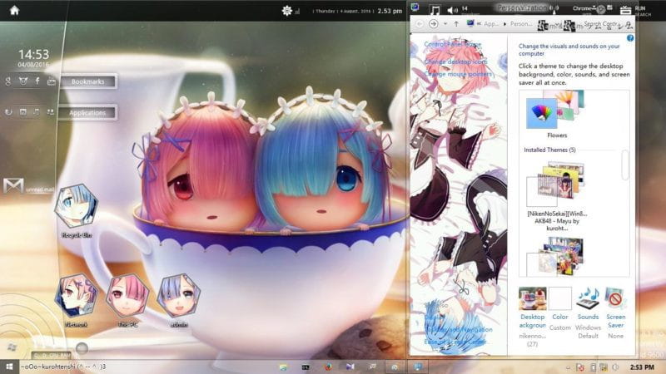Launch the circular arrow application shortcut

click(8, 112)
